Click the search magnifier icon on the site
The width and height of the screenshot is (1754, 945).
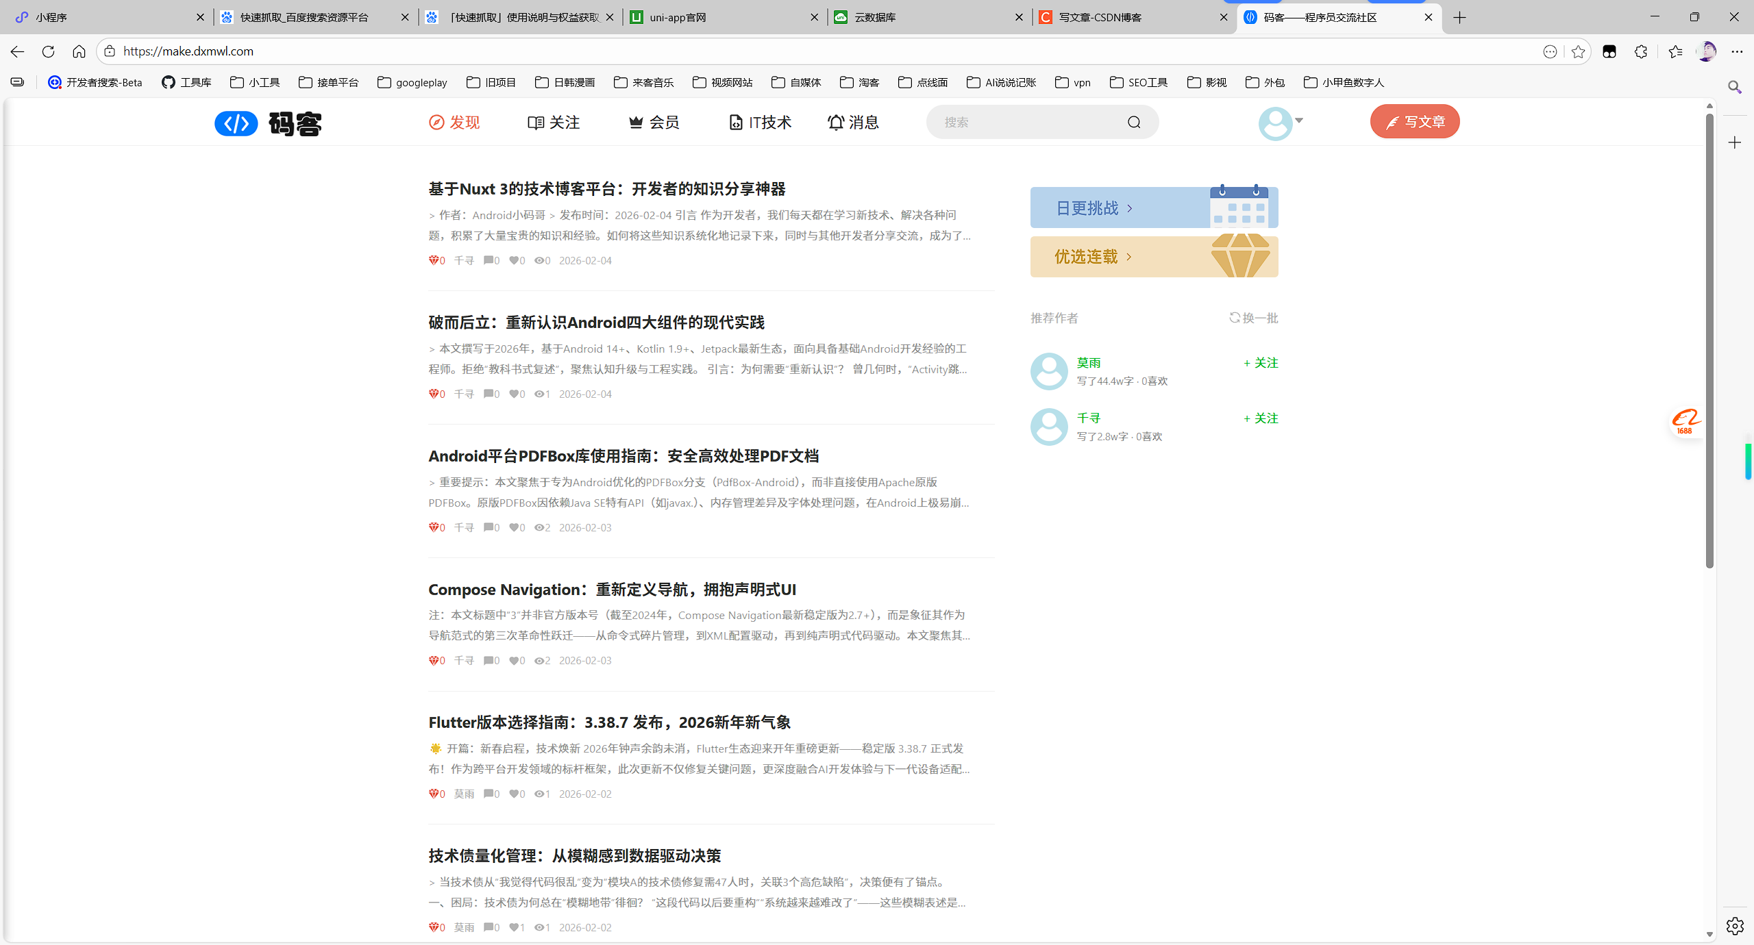1133,122
